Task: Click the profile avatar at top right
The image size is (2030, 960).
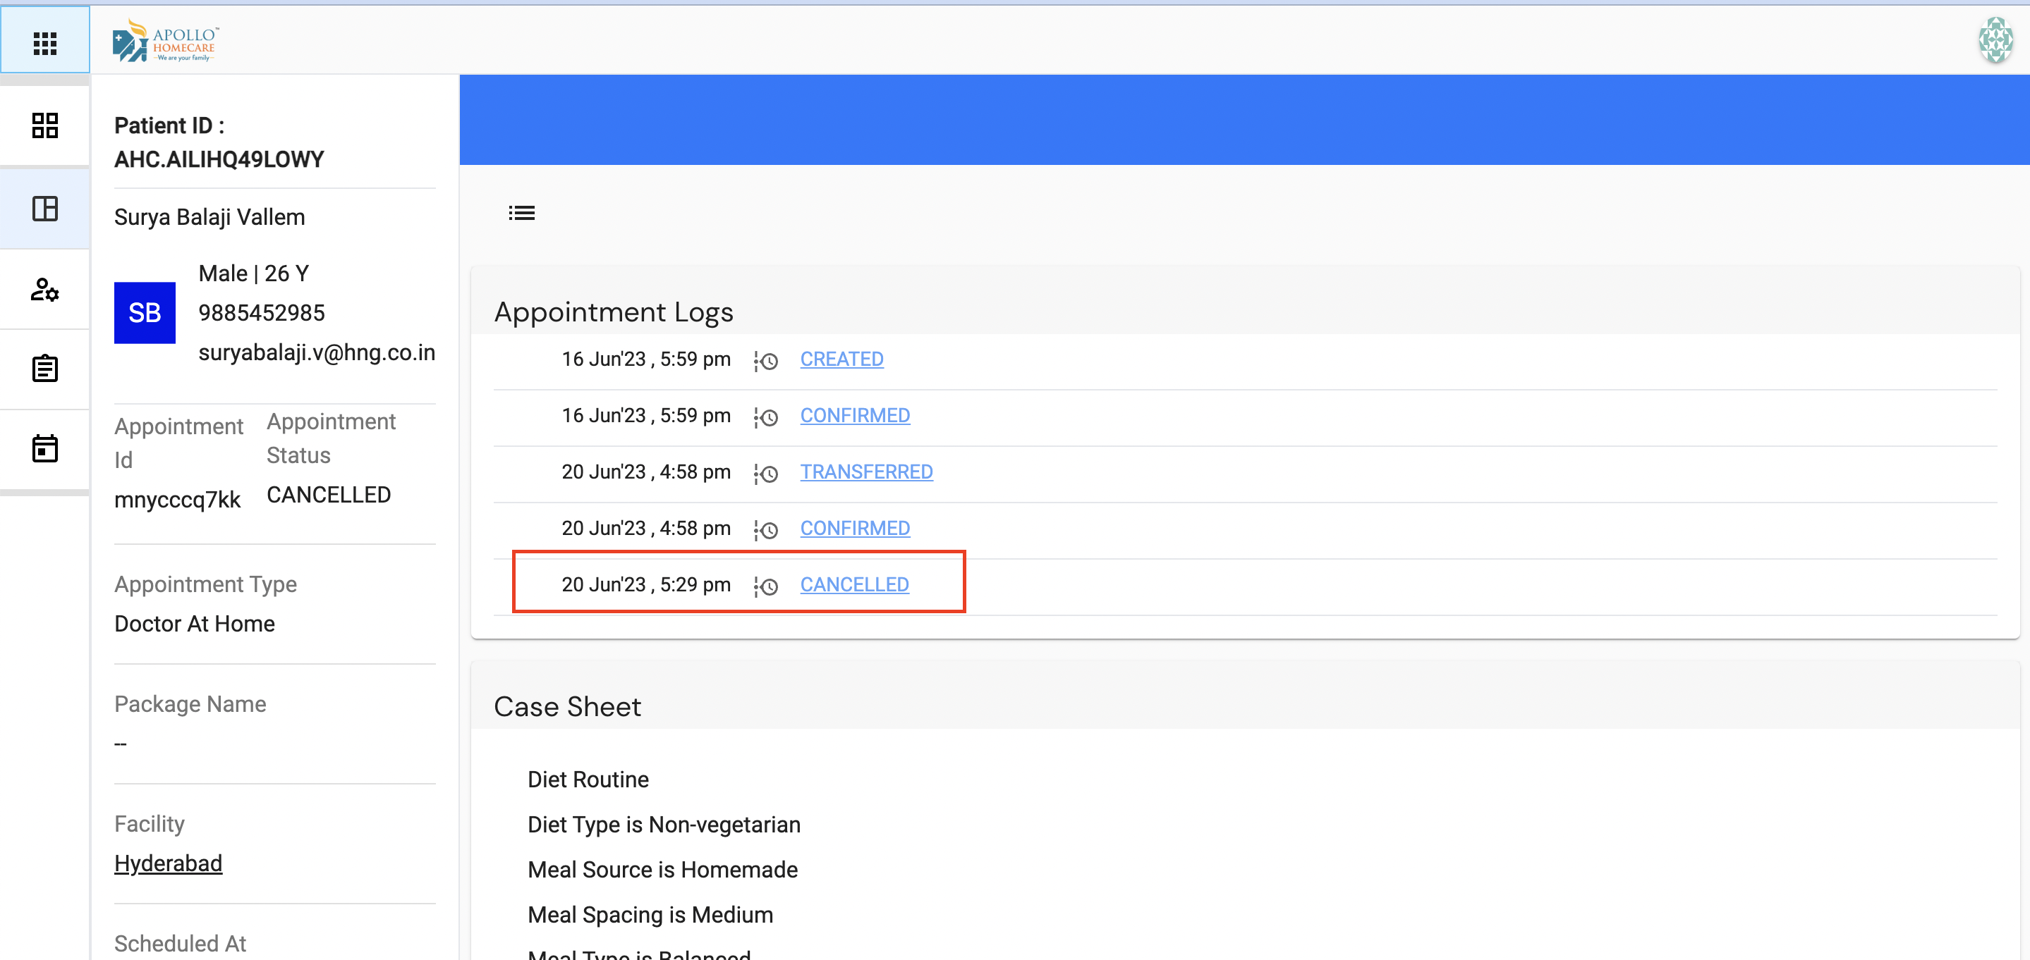Action: click(1995, 42)
